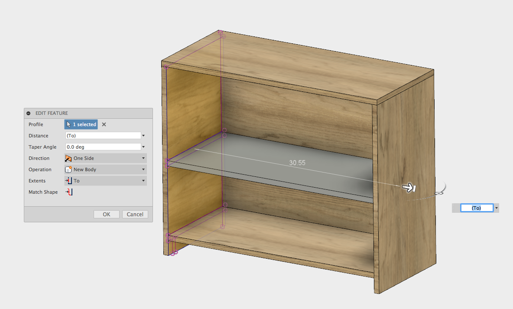Clear the profile selection with the X icon

pos(103,124)
